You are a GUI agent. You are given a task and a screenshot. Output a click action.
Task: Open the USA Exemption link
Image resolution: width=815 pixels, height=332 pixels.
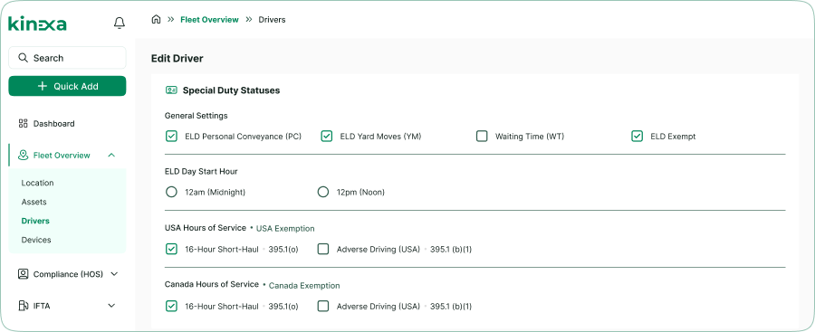tap(285, 228)
